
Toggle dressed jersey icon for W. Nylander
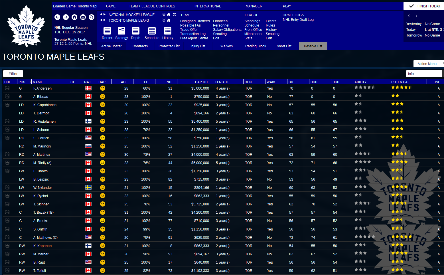7,187
